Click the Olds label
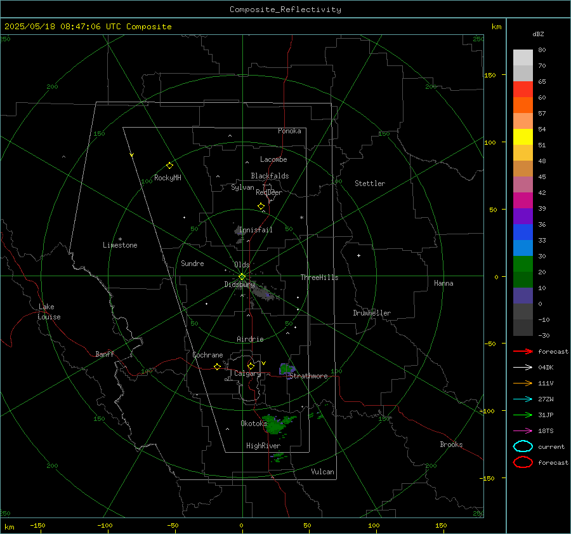Screen dimensions: 571x534 click(x=242, y=265)
